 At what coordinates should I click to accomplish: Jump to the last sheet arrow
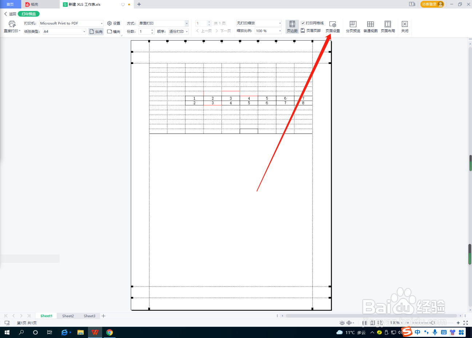tap(29, 316)
